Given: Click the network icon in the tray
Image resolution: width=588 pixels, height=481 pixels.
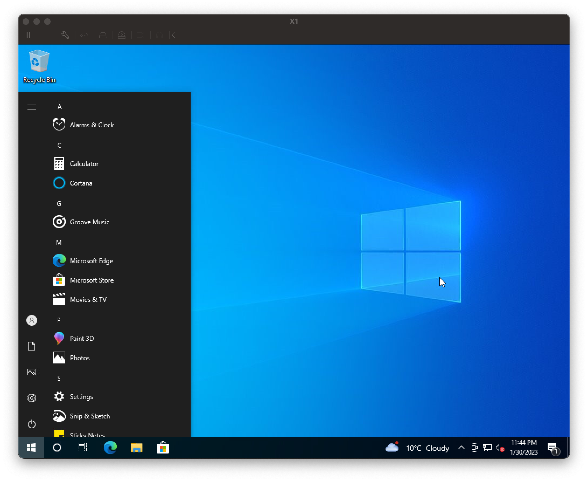Looking at the screenshot, I should [x=487, y=448].
